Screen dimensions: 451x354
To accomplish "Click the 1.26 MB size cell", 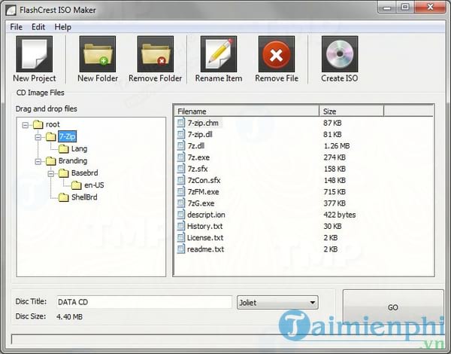I will [x=337, y=146].
